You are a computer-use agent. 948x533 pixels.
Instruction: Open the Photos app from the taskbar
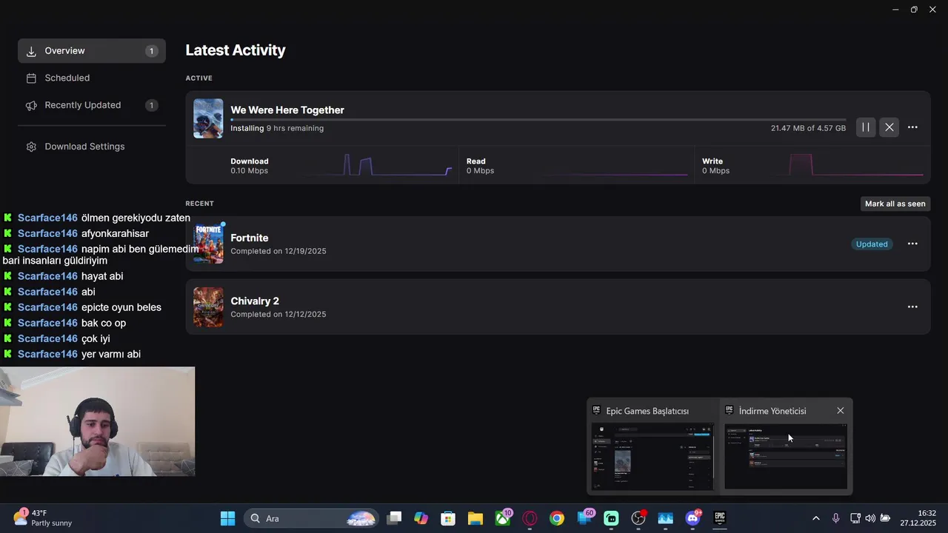665,518
